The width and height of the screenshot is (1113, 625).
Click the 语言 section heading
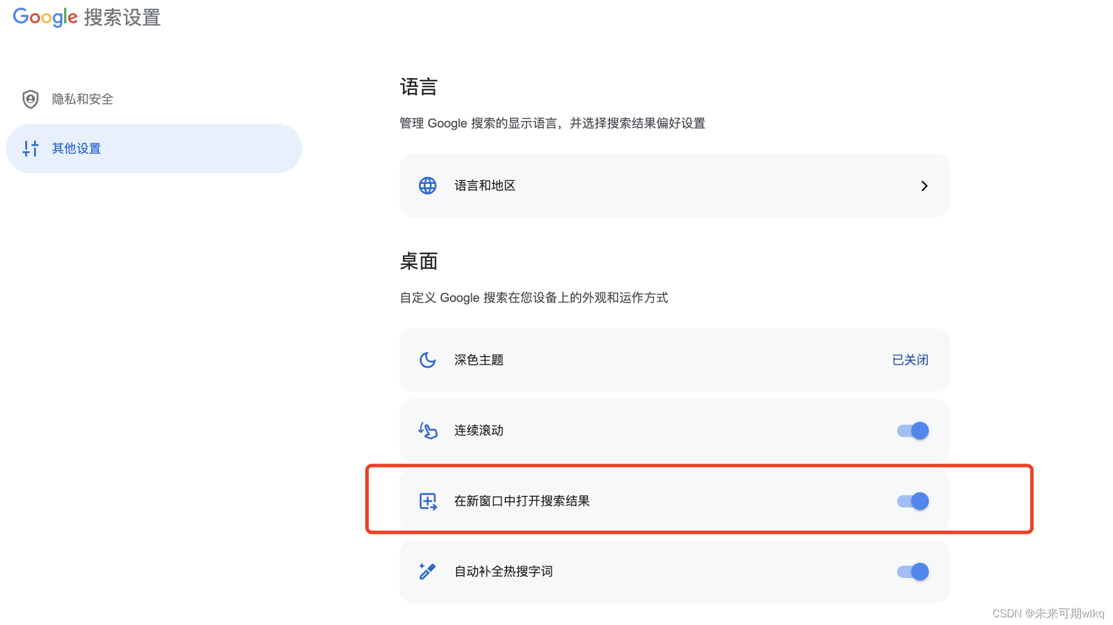(x=419, y=87)
